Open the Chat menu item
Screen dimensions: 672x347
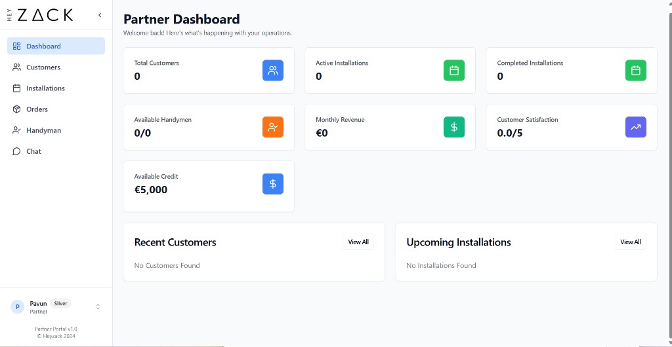(56, 151)
